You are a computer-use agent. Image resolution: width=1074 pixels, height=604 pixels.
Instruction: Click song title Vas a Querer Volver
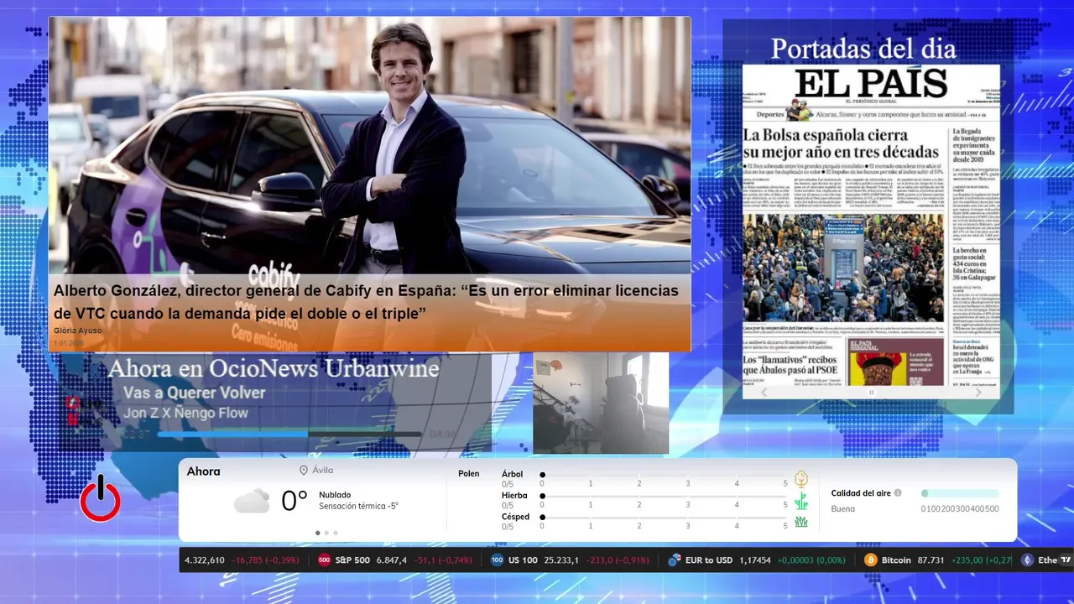pyautogui.click(x=194, y=393)
